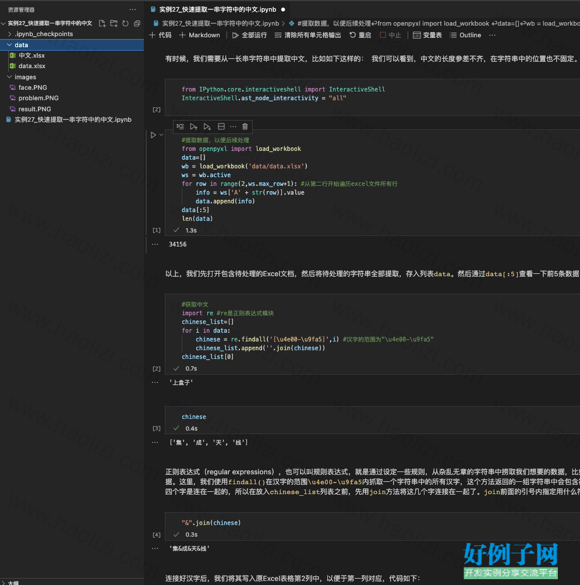Open cell toolbar more actions ellipsis

click(x=233, y=126)
